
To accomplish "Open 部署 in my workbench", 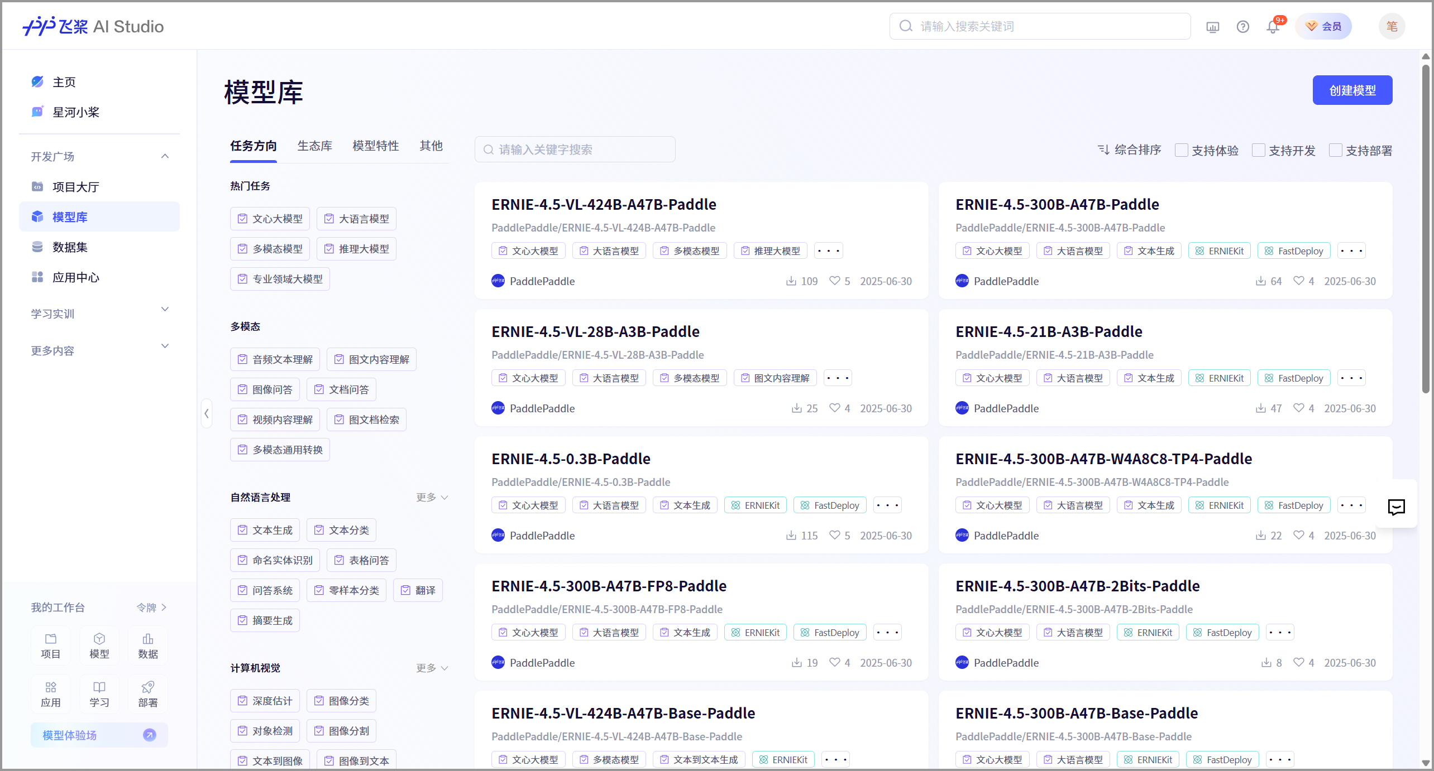I will pyautogui.click(x=148, y=694).
